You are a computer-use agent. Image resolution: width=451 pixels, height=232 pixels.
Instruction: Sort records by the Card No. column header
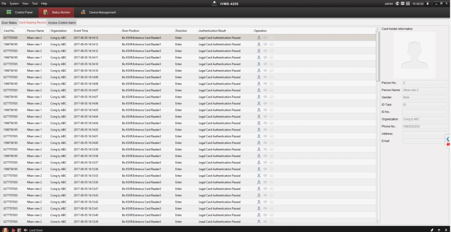[x=9, y=31]
